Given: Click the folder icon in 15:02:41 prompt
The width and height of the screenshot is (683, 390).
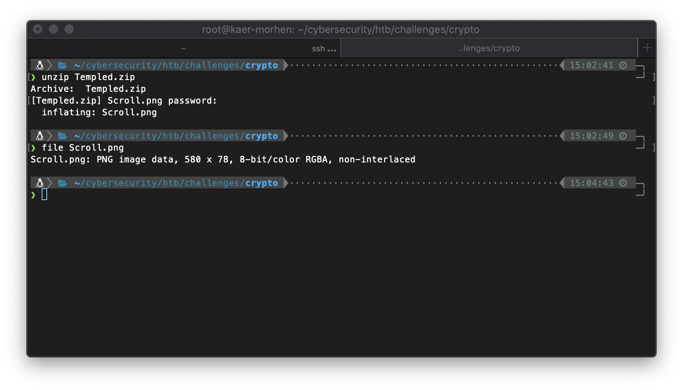Looking at the screenshot, I should click(62, 65).
